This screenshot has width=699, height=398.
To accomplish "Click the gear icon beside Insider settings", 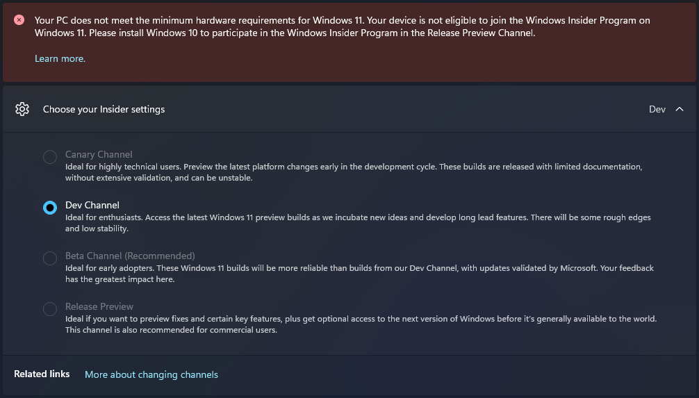I will [22, 109].
